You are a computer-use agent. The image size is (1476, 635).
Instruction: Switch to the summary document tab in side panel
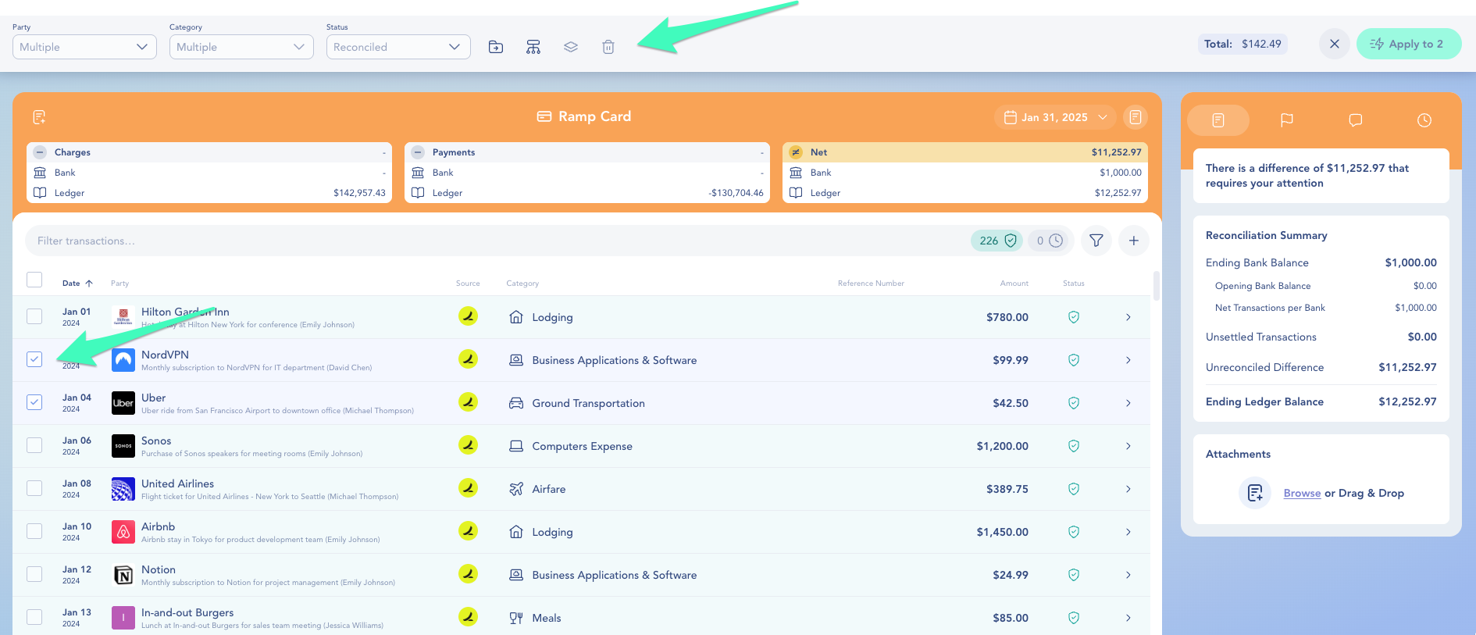1218,120
